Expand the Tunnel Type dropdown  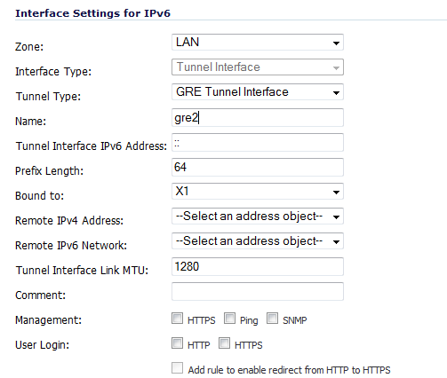[x=258, y=92]
